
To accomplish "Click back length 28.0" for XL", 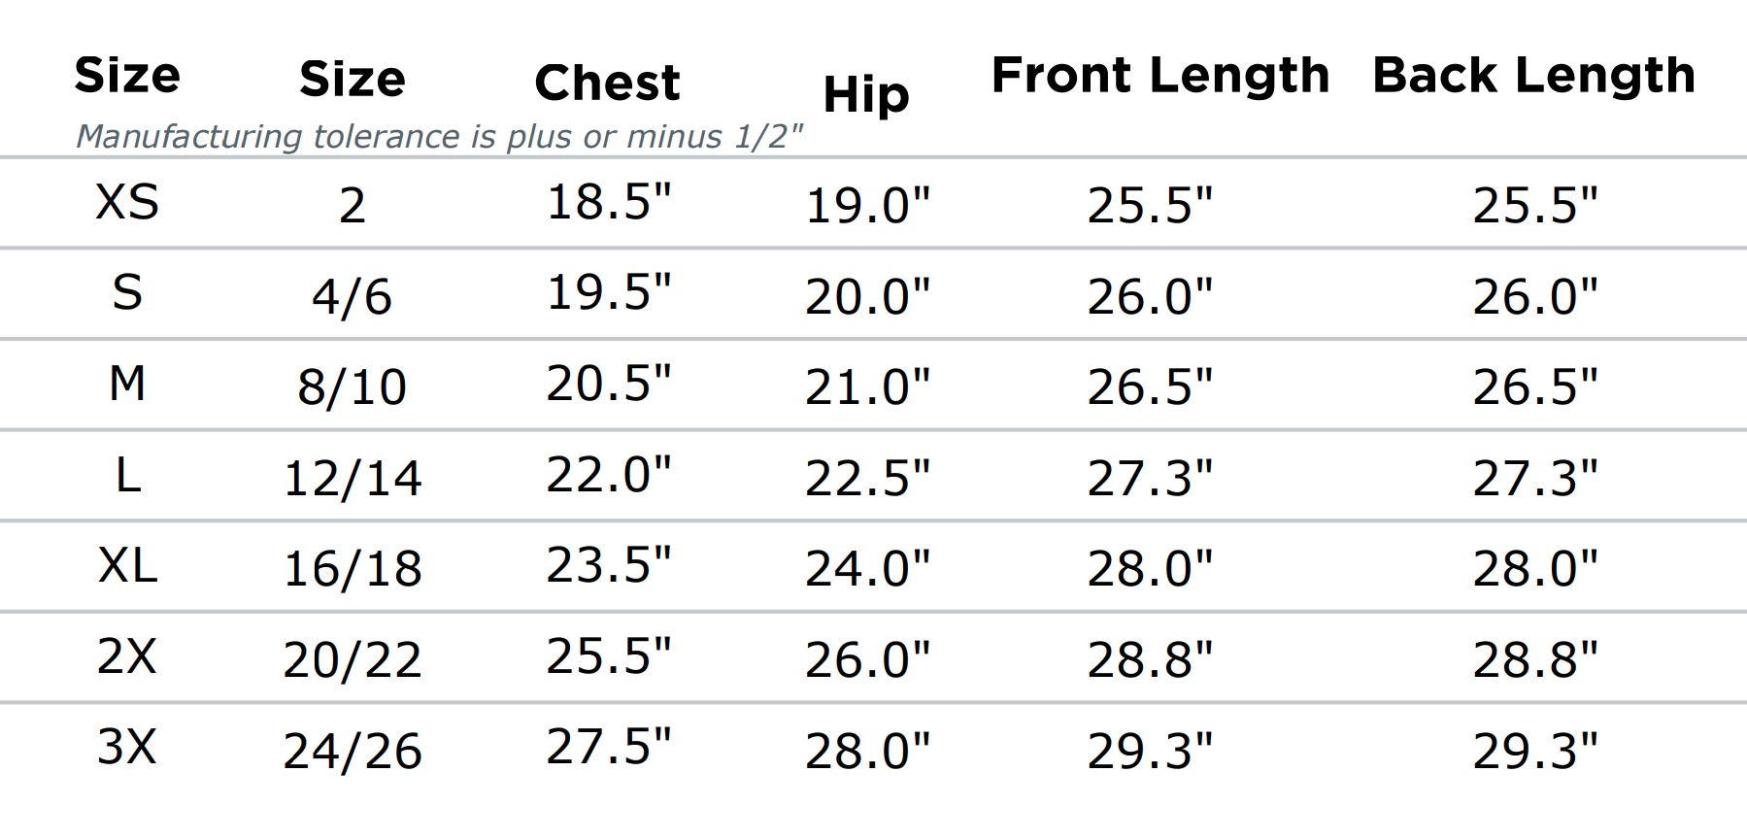I will 1534,568.
